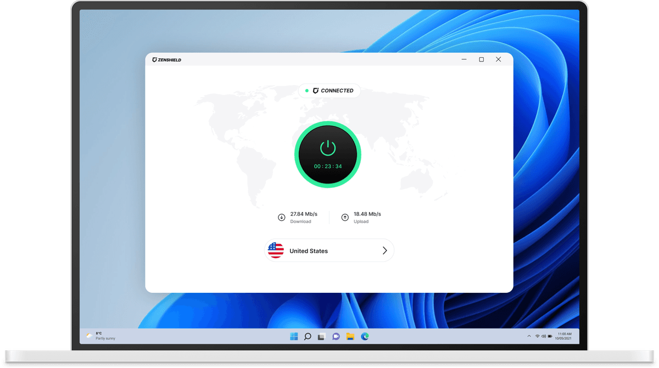This screenshot has width=659, height=368.
Task: Open Microsoft Edge from the taskbar
Action: (x=365, y=336)
